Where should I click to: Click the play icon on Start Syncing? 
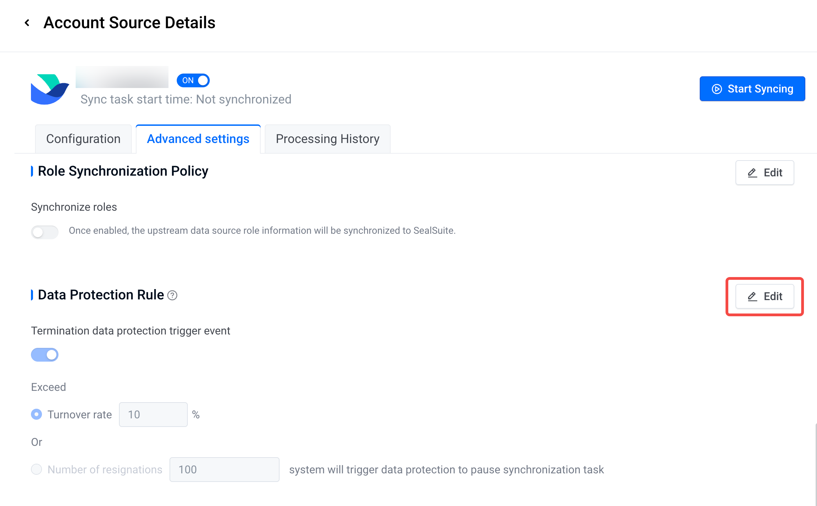717,89
